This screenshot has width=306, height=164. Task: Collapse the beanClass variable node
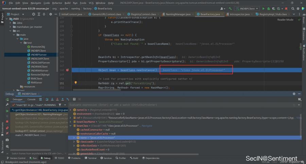70,126
